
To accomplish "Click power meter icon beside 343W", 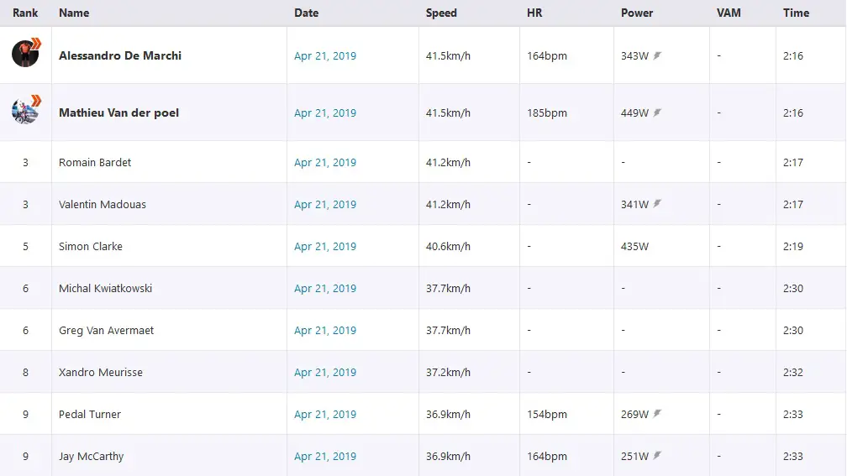I will (657, 55).
